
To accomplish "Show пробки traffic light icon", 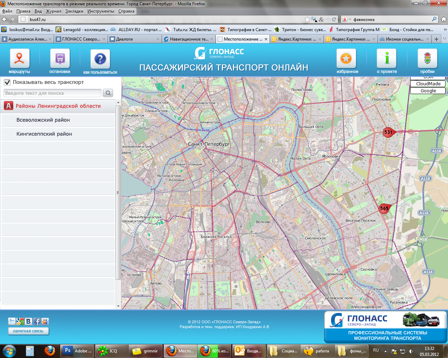I will [427, 59].
